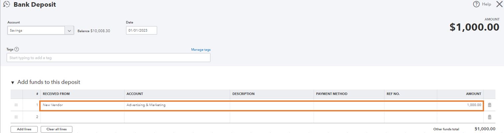Click the Tags input field

(108, 58)
